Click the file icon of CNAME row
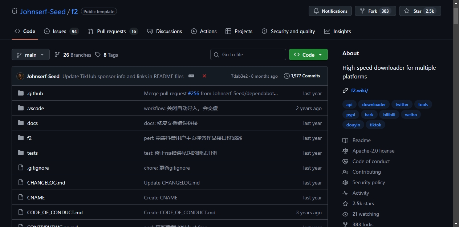 [21, 198]
